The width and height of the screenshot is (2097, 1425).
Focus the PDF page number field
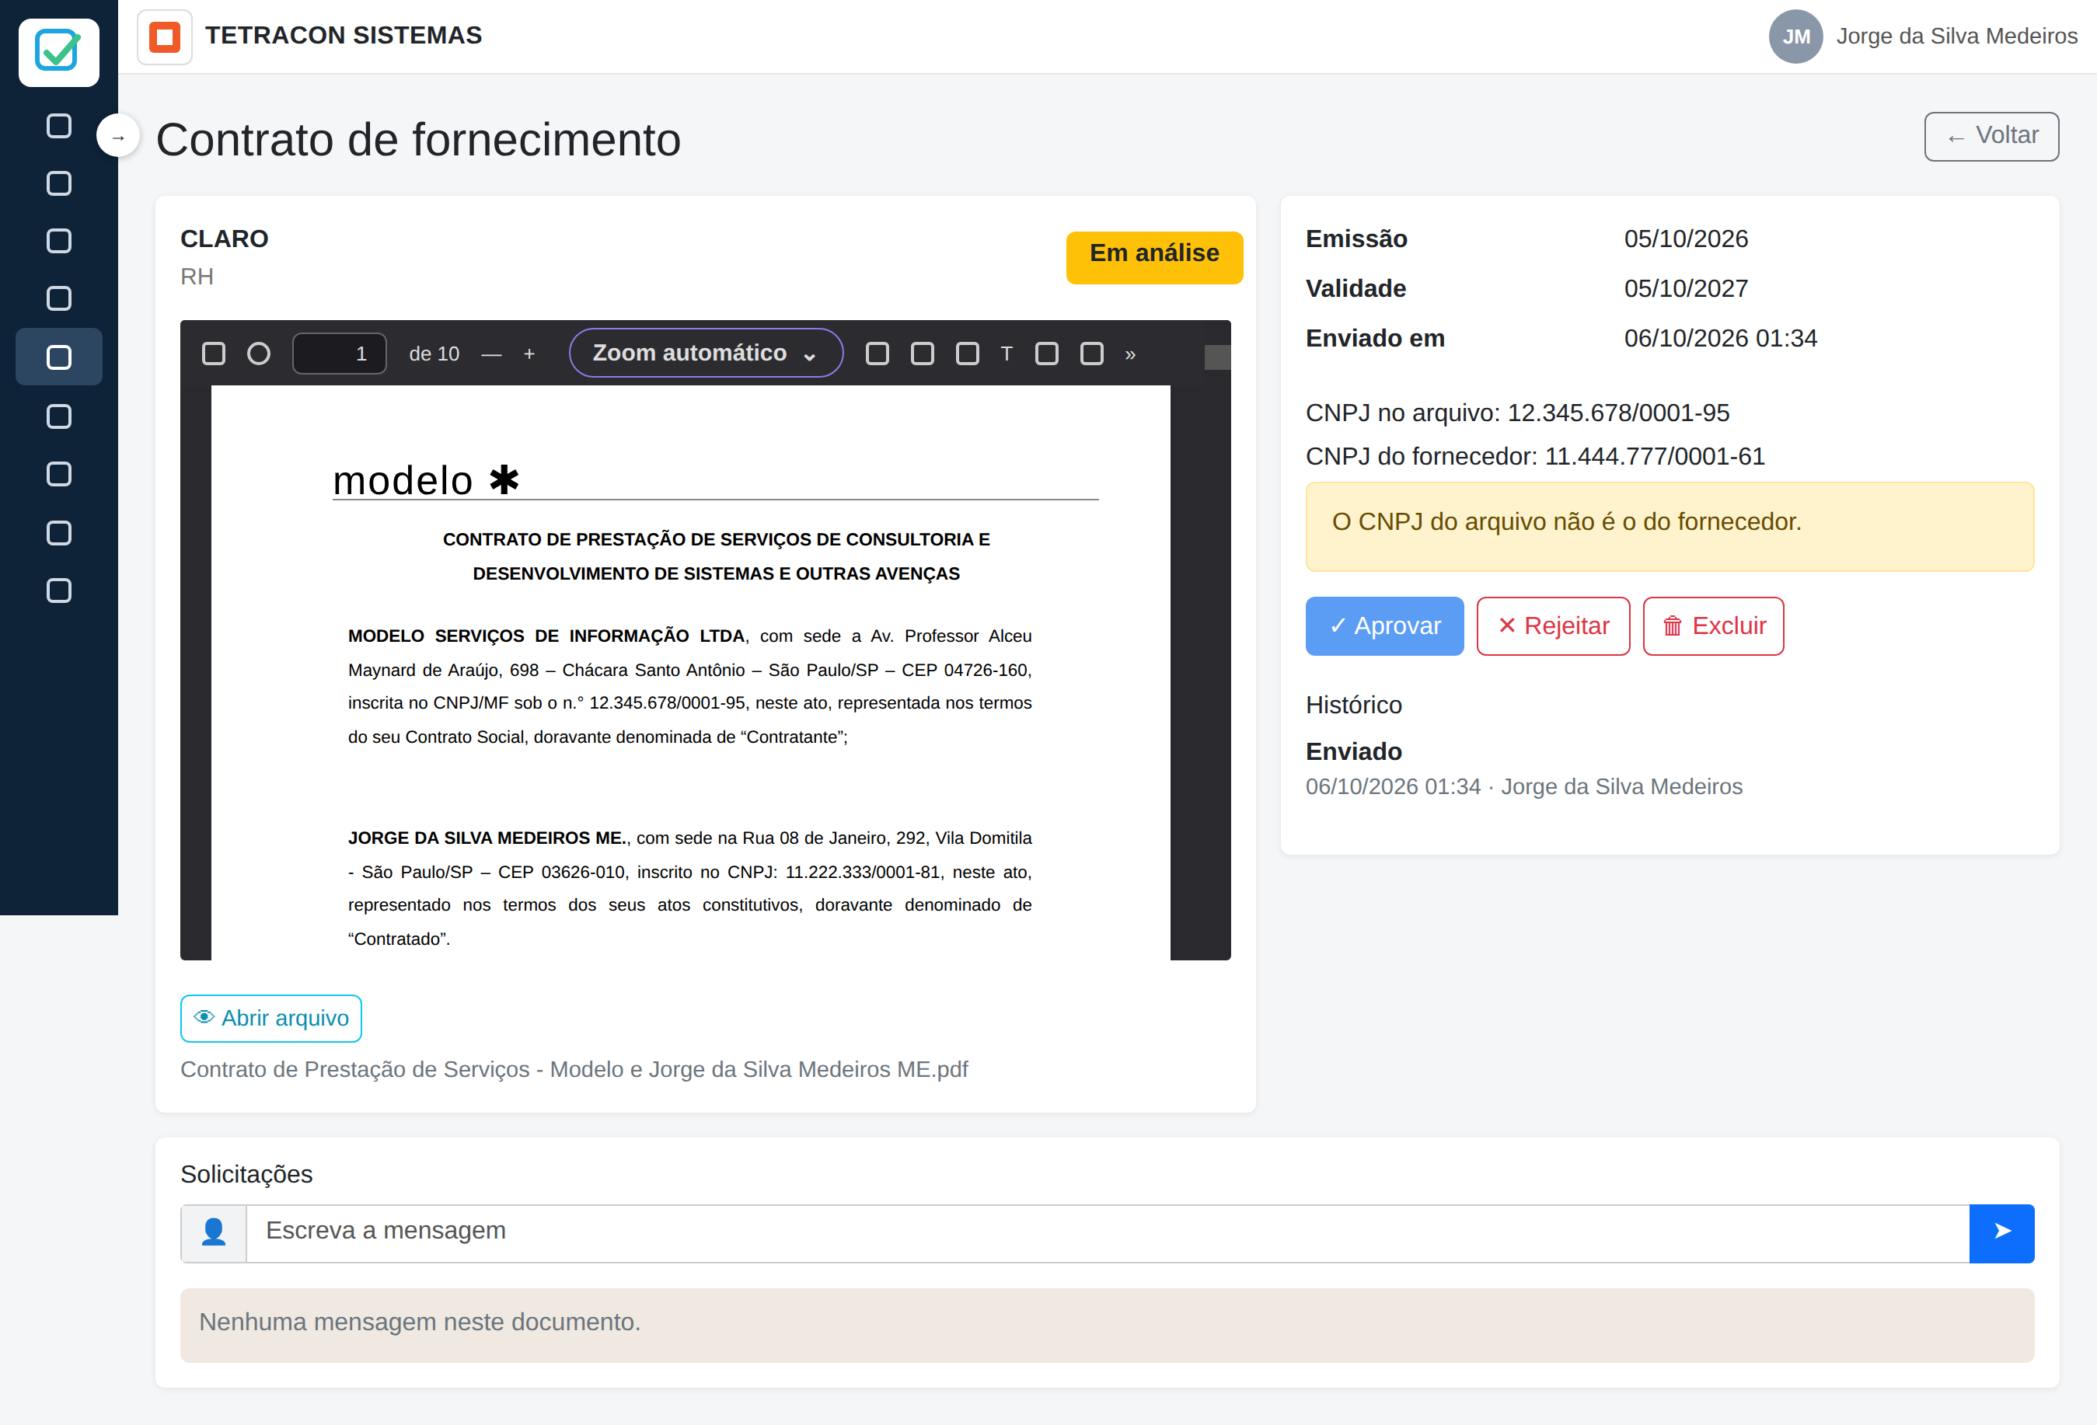340,354
